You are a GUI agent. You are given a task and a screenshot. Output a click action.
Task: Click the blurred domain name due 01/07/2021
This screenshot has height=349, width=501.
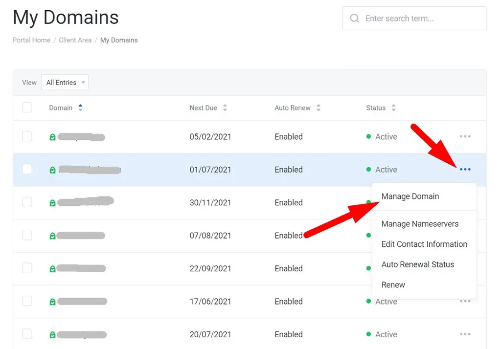click(x=90, y=170)
